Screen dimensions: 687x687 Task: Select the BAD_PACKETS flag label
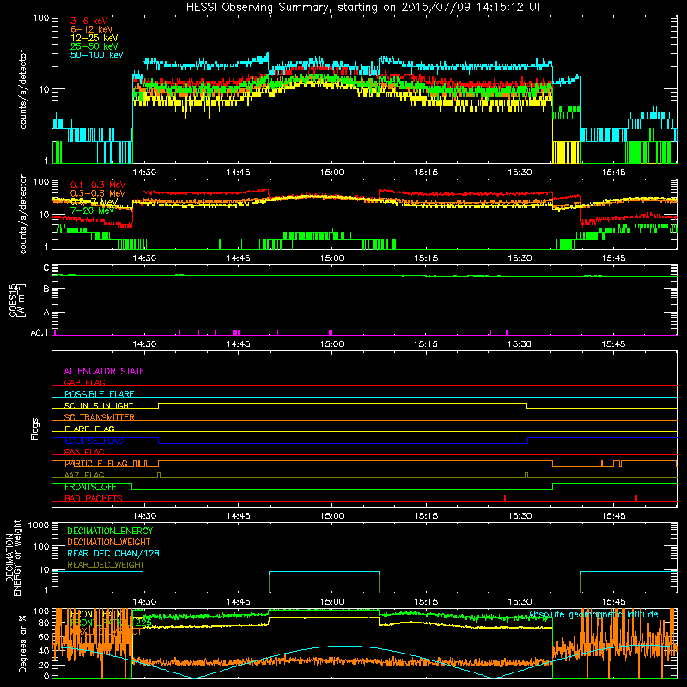(x=94, y=498)
